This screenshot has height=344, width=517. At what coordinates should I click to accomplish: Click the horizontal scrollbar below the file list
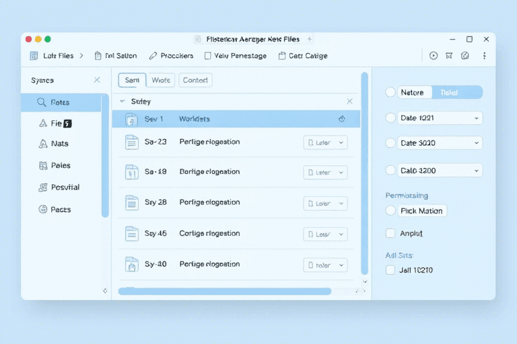click(224, 292)
